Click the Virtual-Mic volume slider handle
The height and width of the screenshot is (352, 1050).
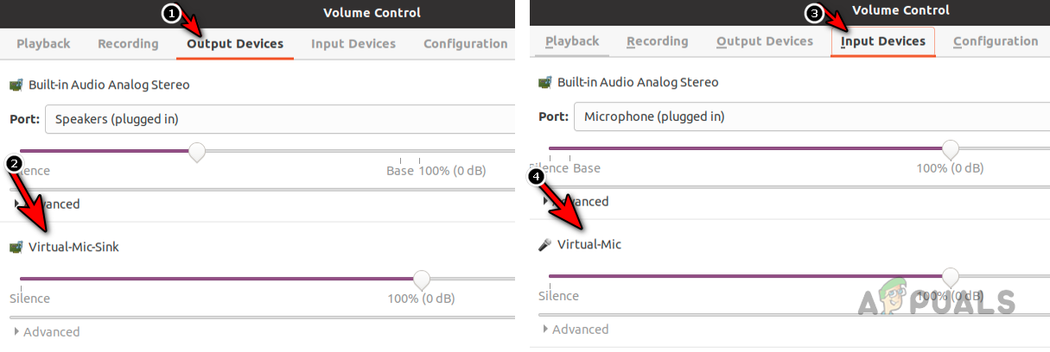tap(950, 276)
